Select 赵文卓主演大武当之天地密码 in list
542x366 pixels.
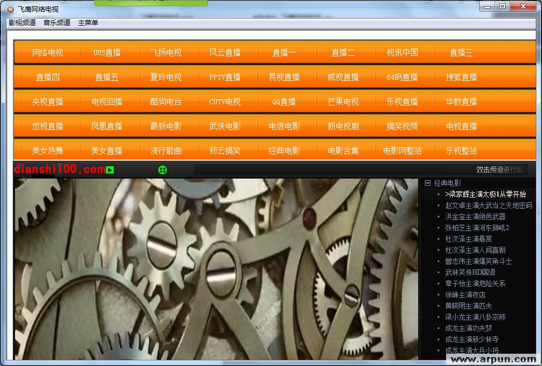click(x=488, y=205)
